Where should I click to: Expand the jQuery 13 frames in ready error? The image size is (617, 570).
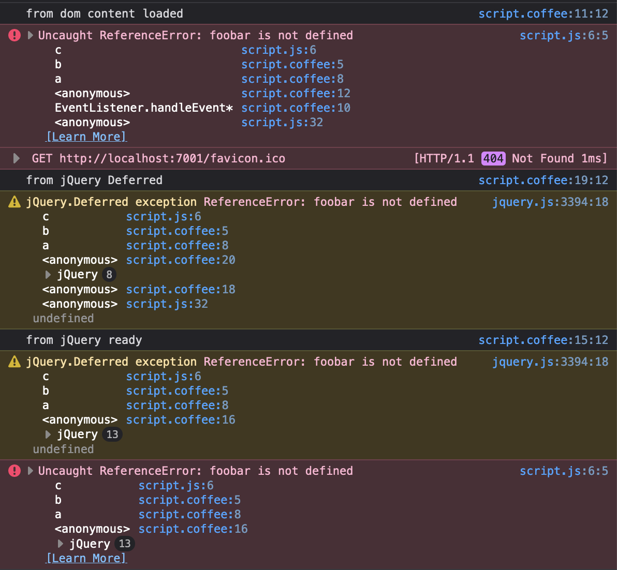coord(48,434)
